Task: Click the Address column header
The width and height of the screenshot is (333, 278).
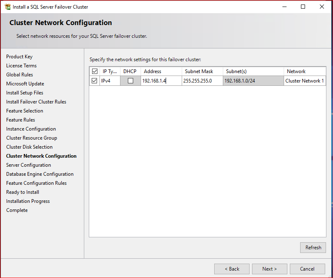Action: (x=161, y=71)
